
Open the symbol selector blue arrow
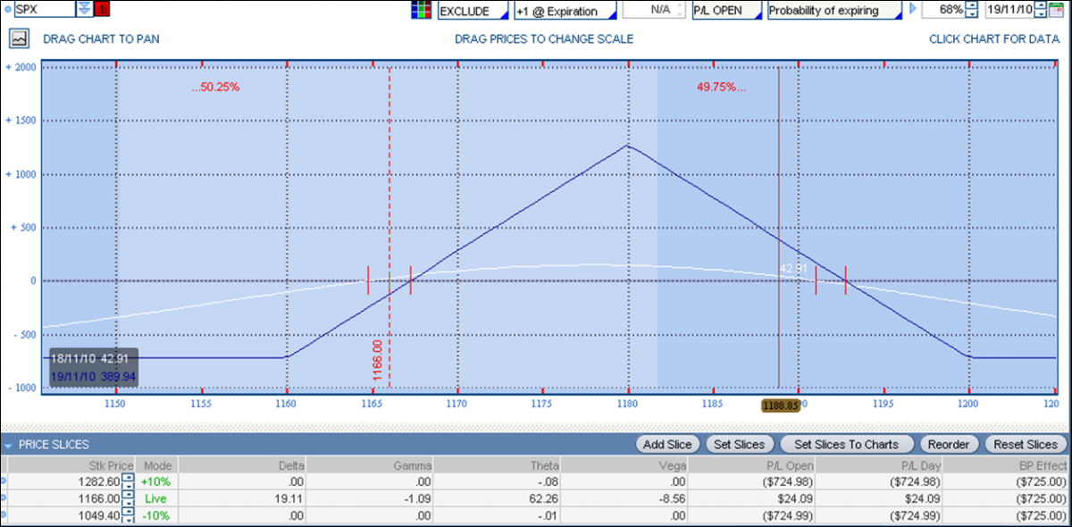(84, 9)
